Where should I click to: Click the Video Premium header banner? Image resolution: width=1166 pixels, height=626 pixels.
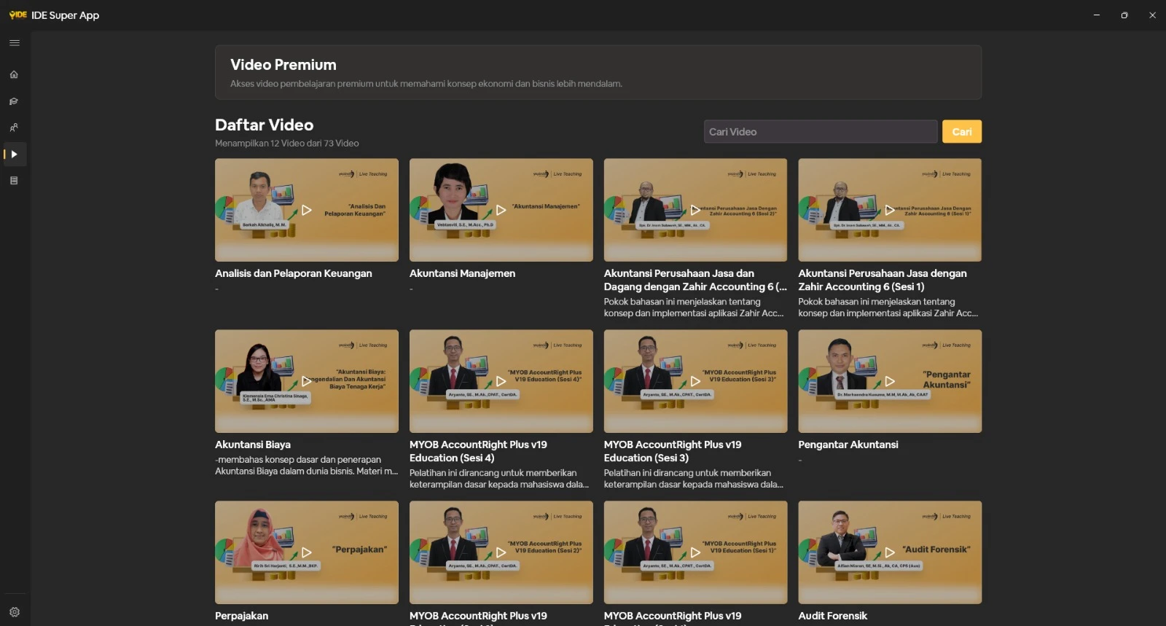(x=598, y=72)
